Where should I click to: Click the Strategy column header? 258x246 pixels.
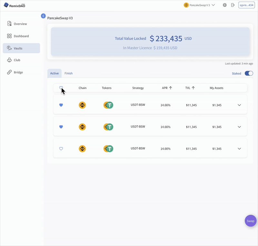click(138, 88)
